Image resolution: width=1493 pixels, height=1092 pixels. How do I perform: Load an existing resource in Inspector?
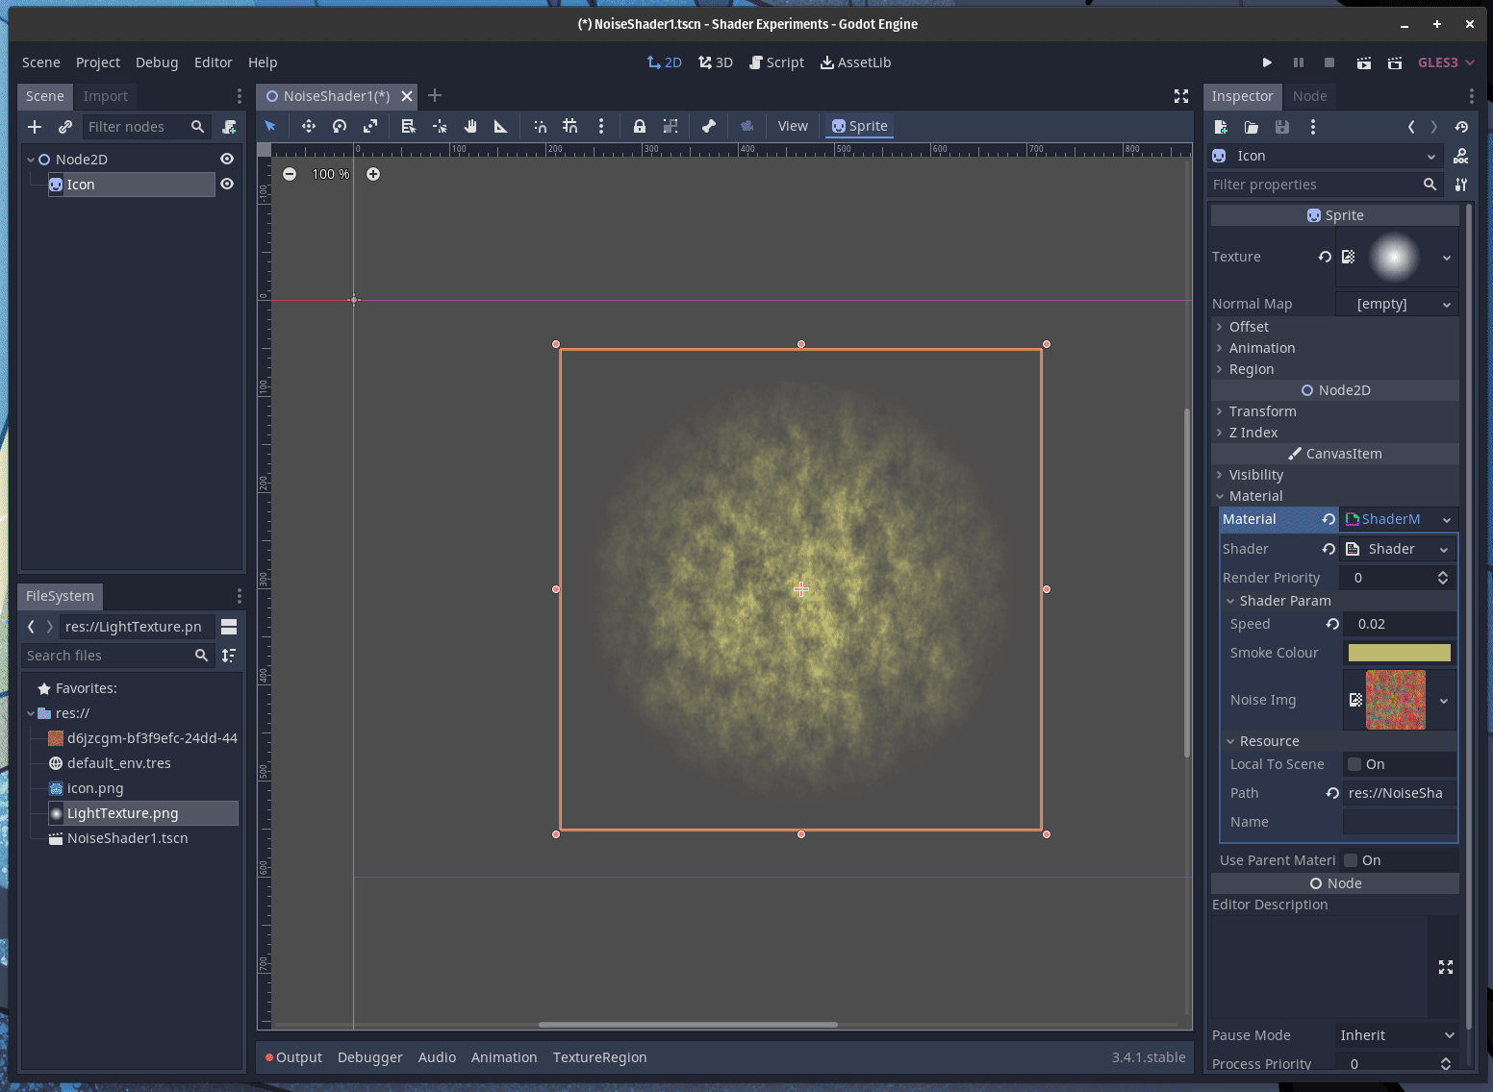pyautogui.click(x=1251, y=127)
